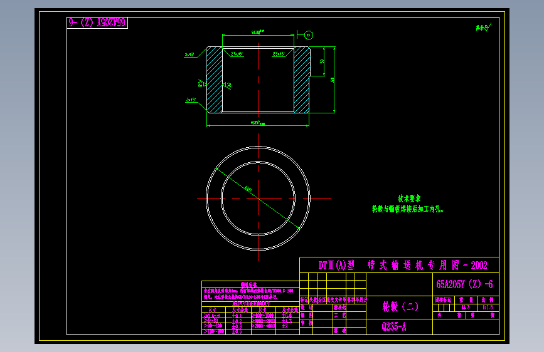Screen dimensions: 544x352
Task: Select the scale value '1:1.5'
Action: [488, 308]
